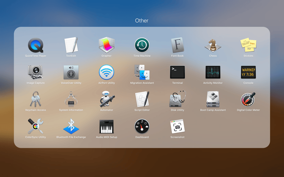Open the VoiceOver Utility icon
Screen dimensions: 284x177
(71, 72)
